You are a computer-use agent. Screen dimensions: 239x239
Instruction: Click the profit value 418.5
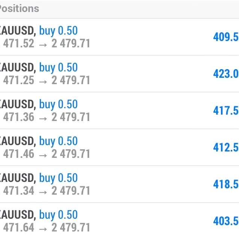click(x=225, y=184)
